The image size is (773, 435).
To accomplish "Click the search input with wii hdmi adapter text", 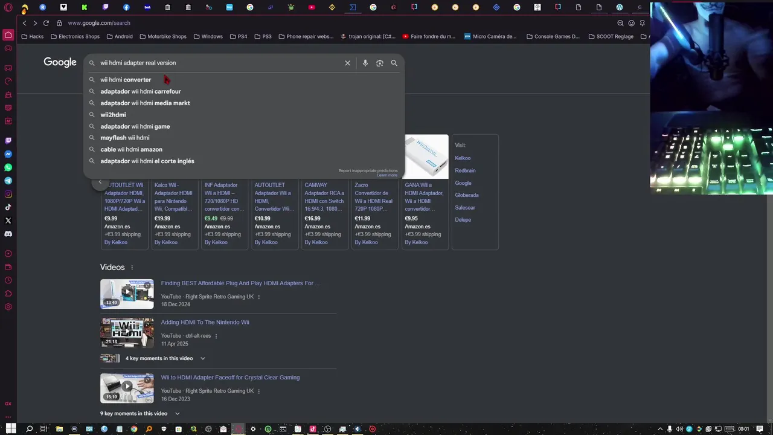I will click(x=217, y=63).
